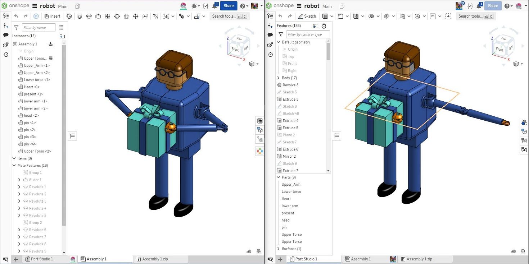Screen dimensions: 529x264
Task: Click the Mate connector icon beside Insert
Action: tap(69, 16)
